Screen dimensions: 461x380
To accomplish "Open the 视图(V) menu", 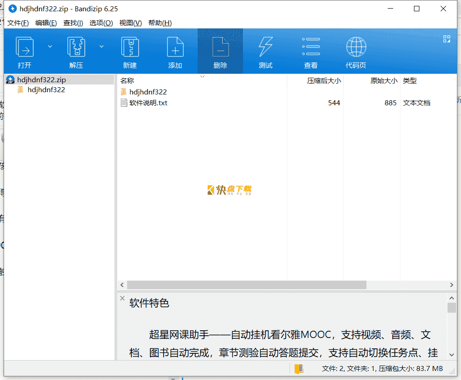I will pyautogui.click(x=131, y=23).
